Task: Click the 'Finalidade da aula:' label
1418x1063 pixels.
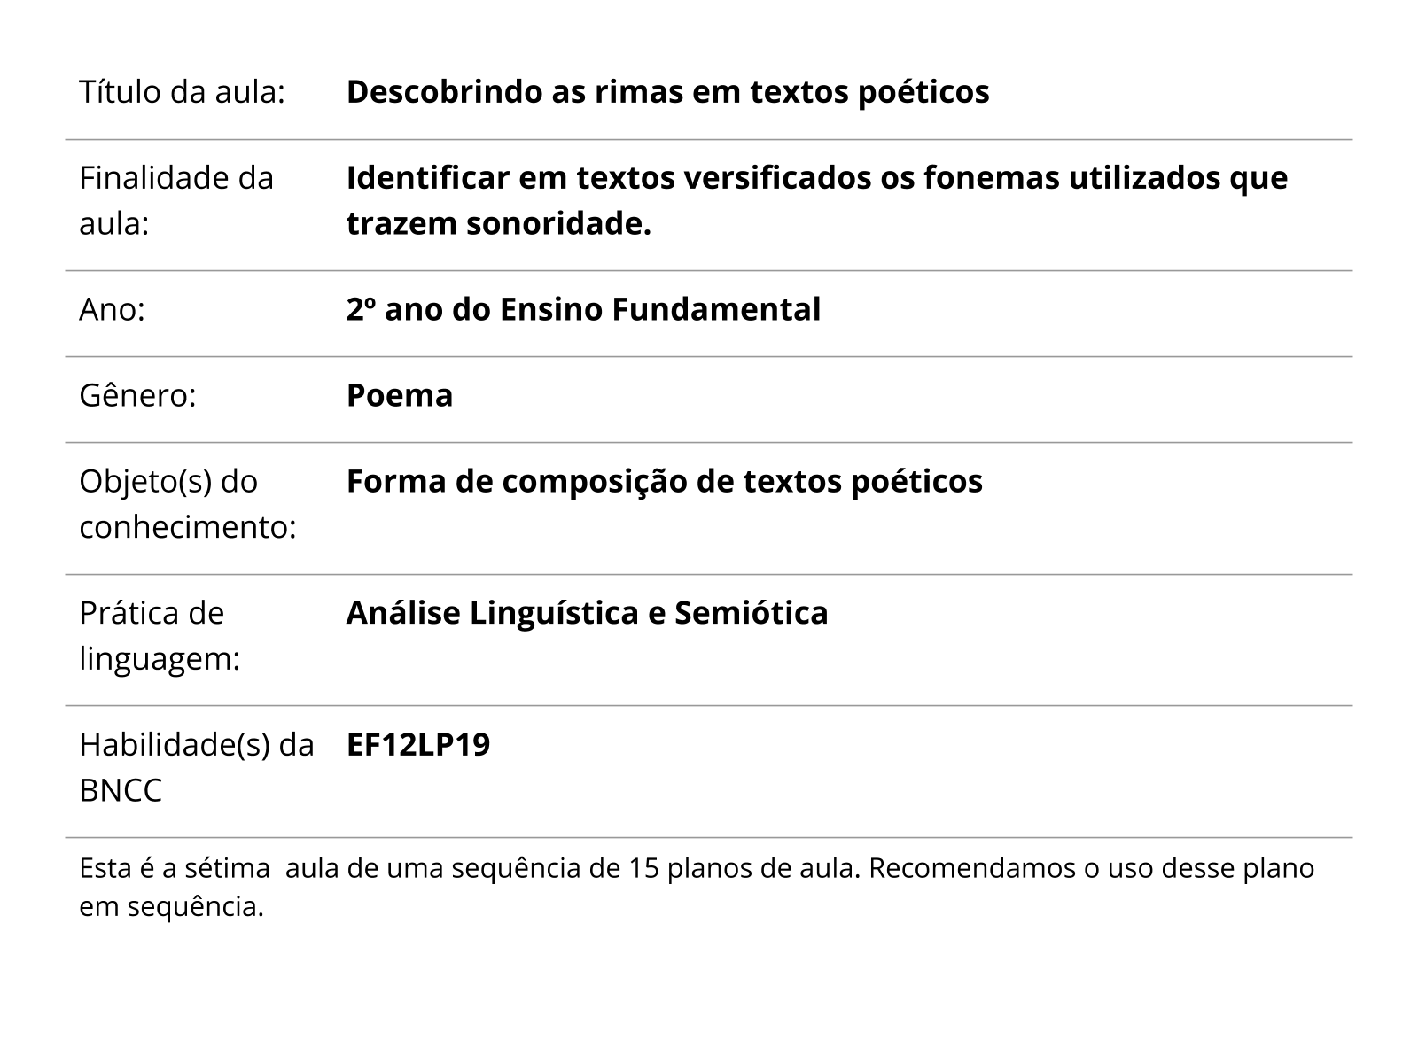Action: [176, 200]
